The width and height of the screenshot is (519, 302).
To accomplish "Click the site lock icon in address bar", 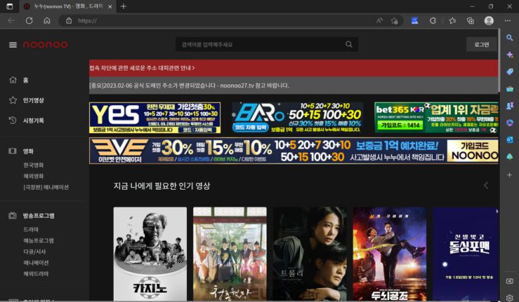I will 69,21.
